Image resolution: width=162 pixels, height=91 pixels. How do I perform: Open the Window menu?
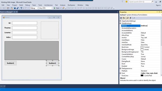pos(80,5)
